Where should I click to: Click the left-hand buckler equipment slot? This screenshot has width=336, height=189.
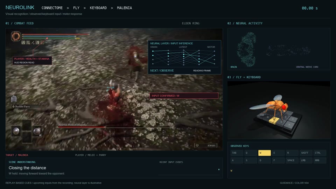click(16, 131)
